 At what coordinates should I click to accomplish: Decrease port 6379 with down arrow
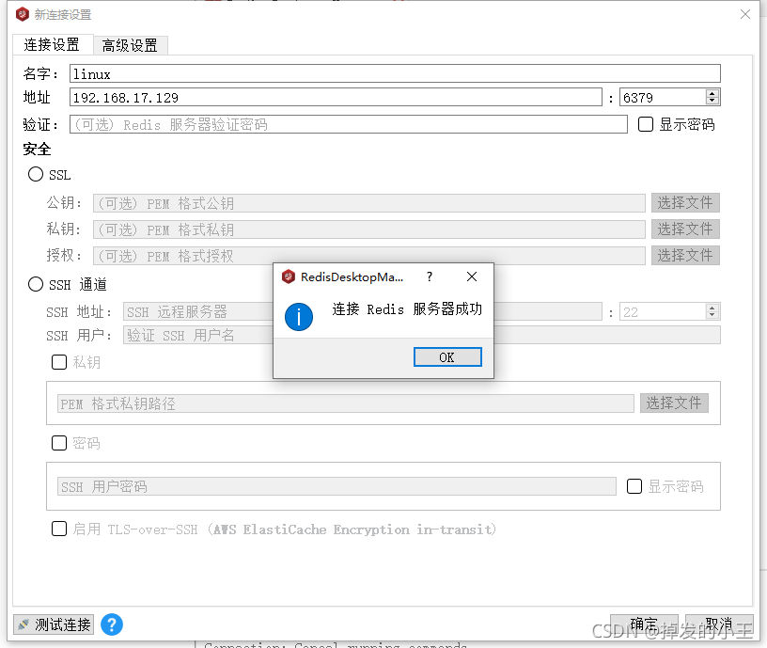pyautogui.click(x=712, y=101)
